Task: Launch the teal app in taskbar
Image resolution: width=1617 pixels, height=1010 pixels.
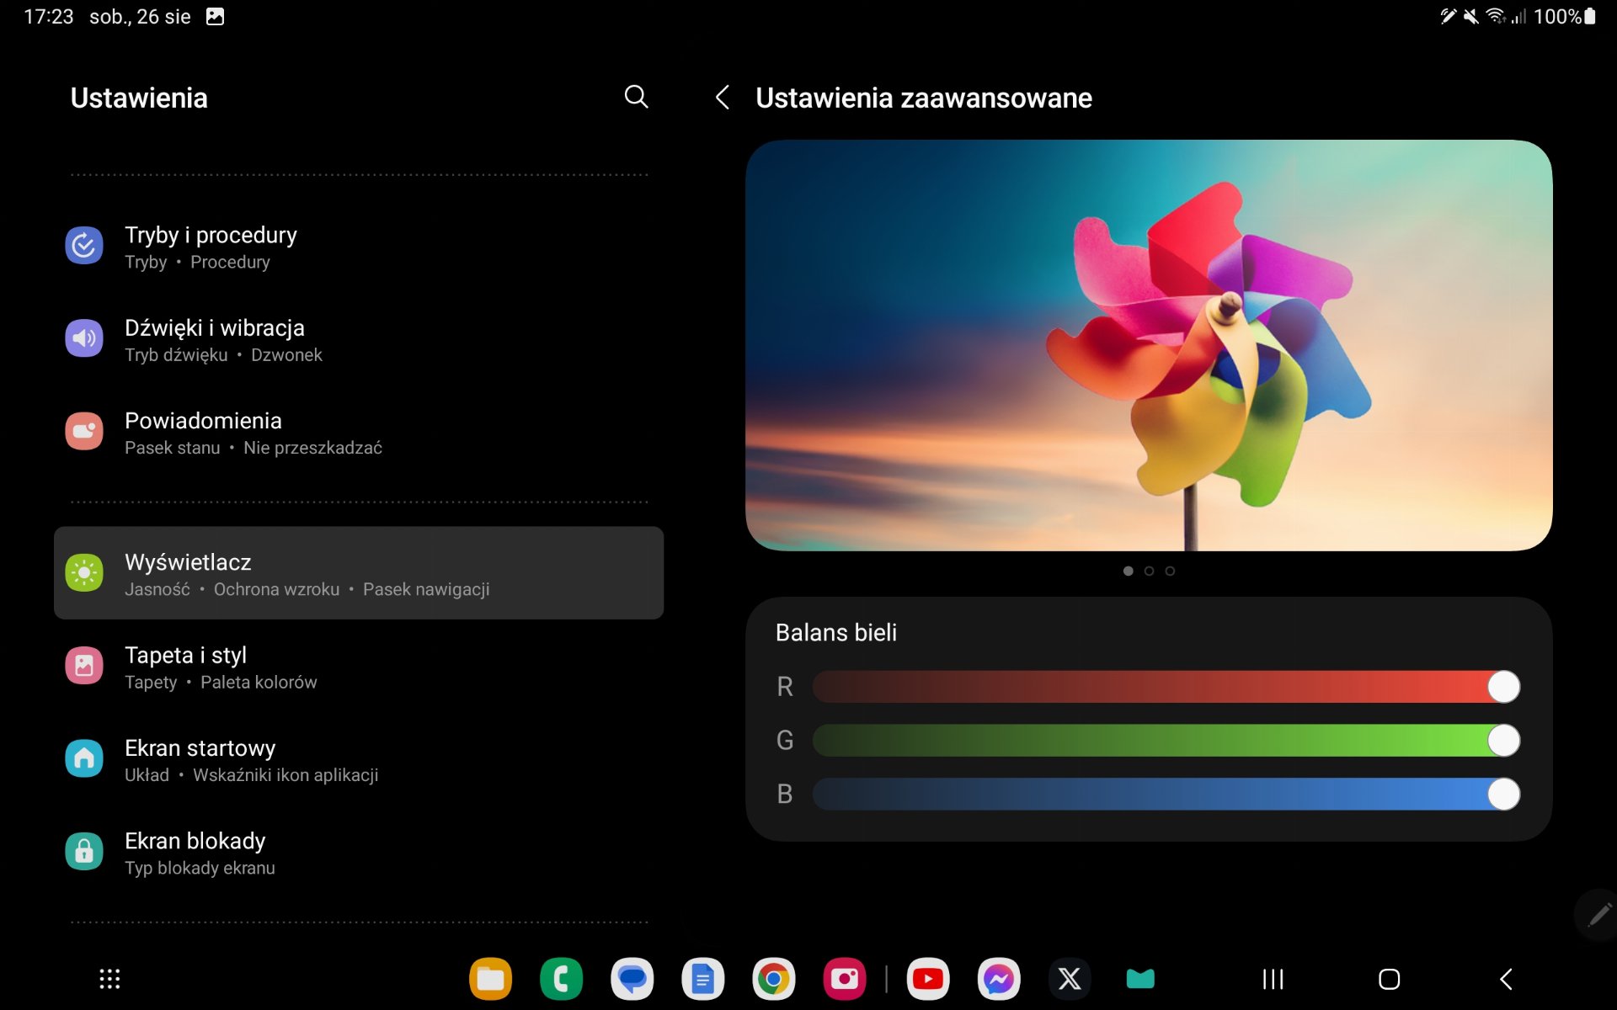Action: (x=1140, y=979)
